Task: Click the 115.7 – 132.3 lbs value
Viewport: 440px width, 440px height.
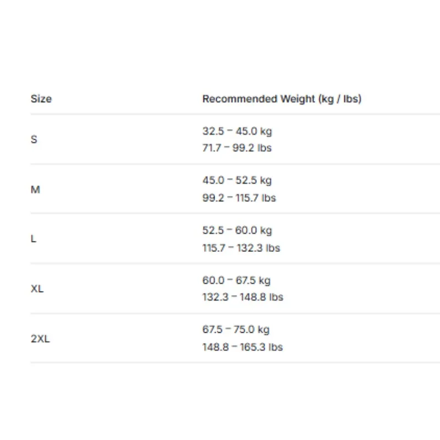Action: click(241, 248)
